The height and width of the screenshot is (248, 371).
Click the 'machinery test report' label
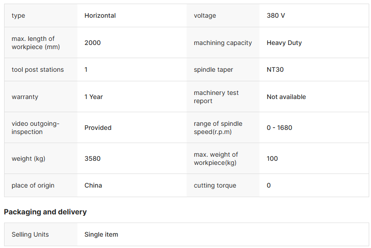point(216,97)
